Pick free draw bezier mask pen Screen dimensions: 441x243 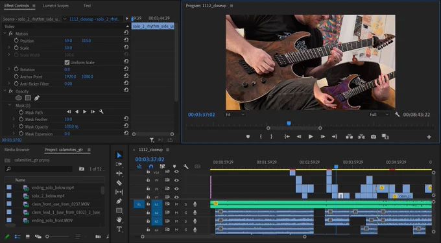click(x=37, y=98)
